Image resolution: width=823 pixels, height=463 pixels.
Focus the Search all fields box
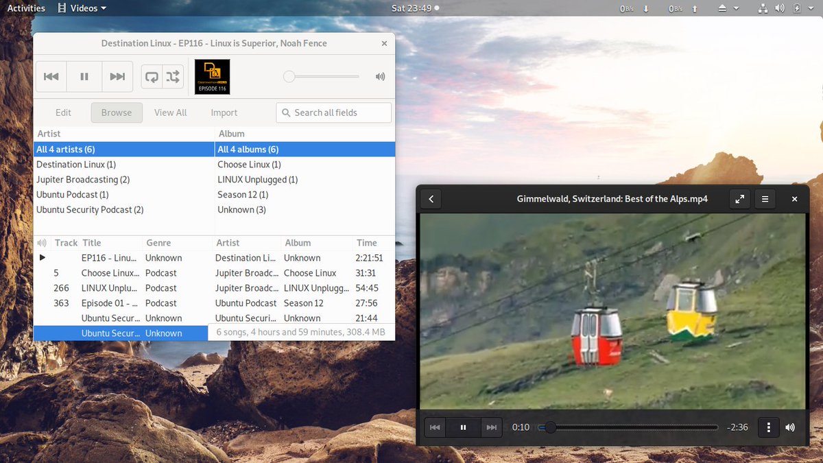333,112
